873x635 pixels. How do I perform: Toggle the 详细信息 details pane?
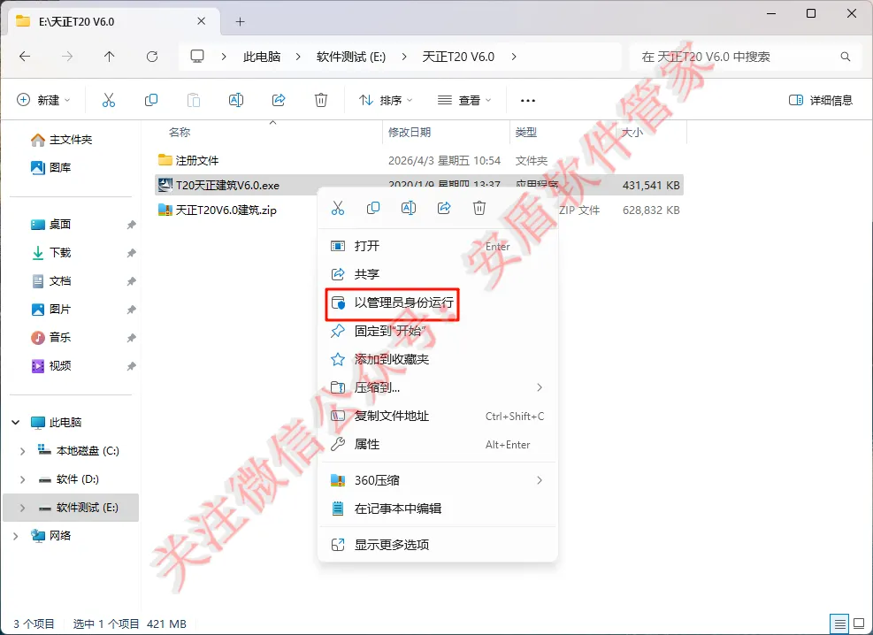(821, 100)
